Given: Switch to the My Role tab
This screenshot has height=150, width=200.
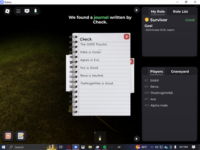Looking at the screenshot, I should 158,12.
